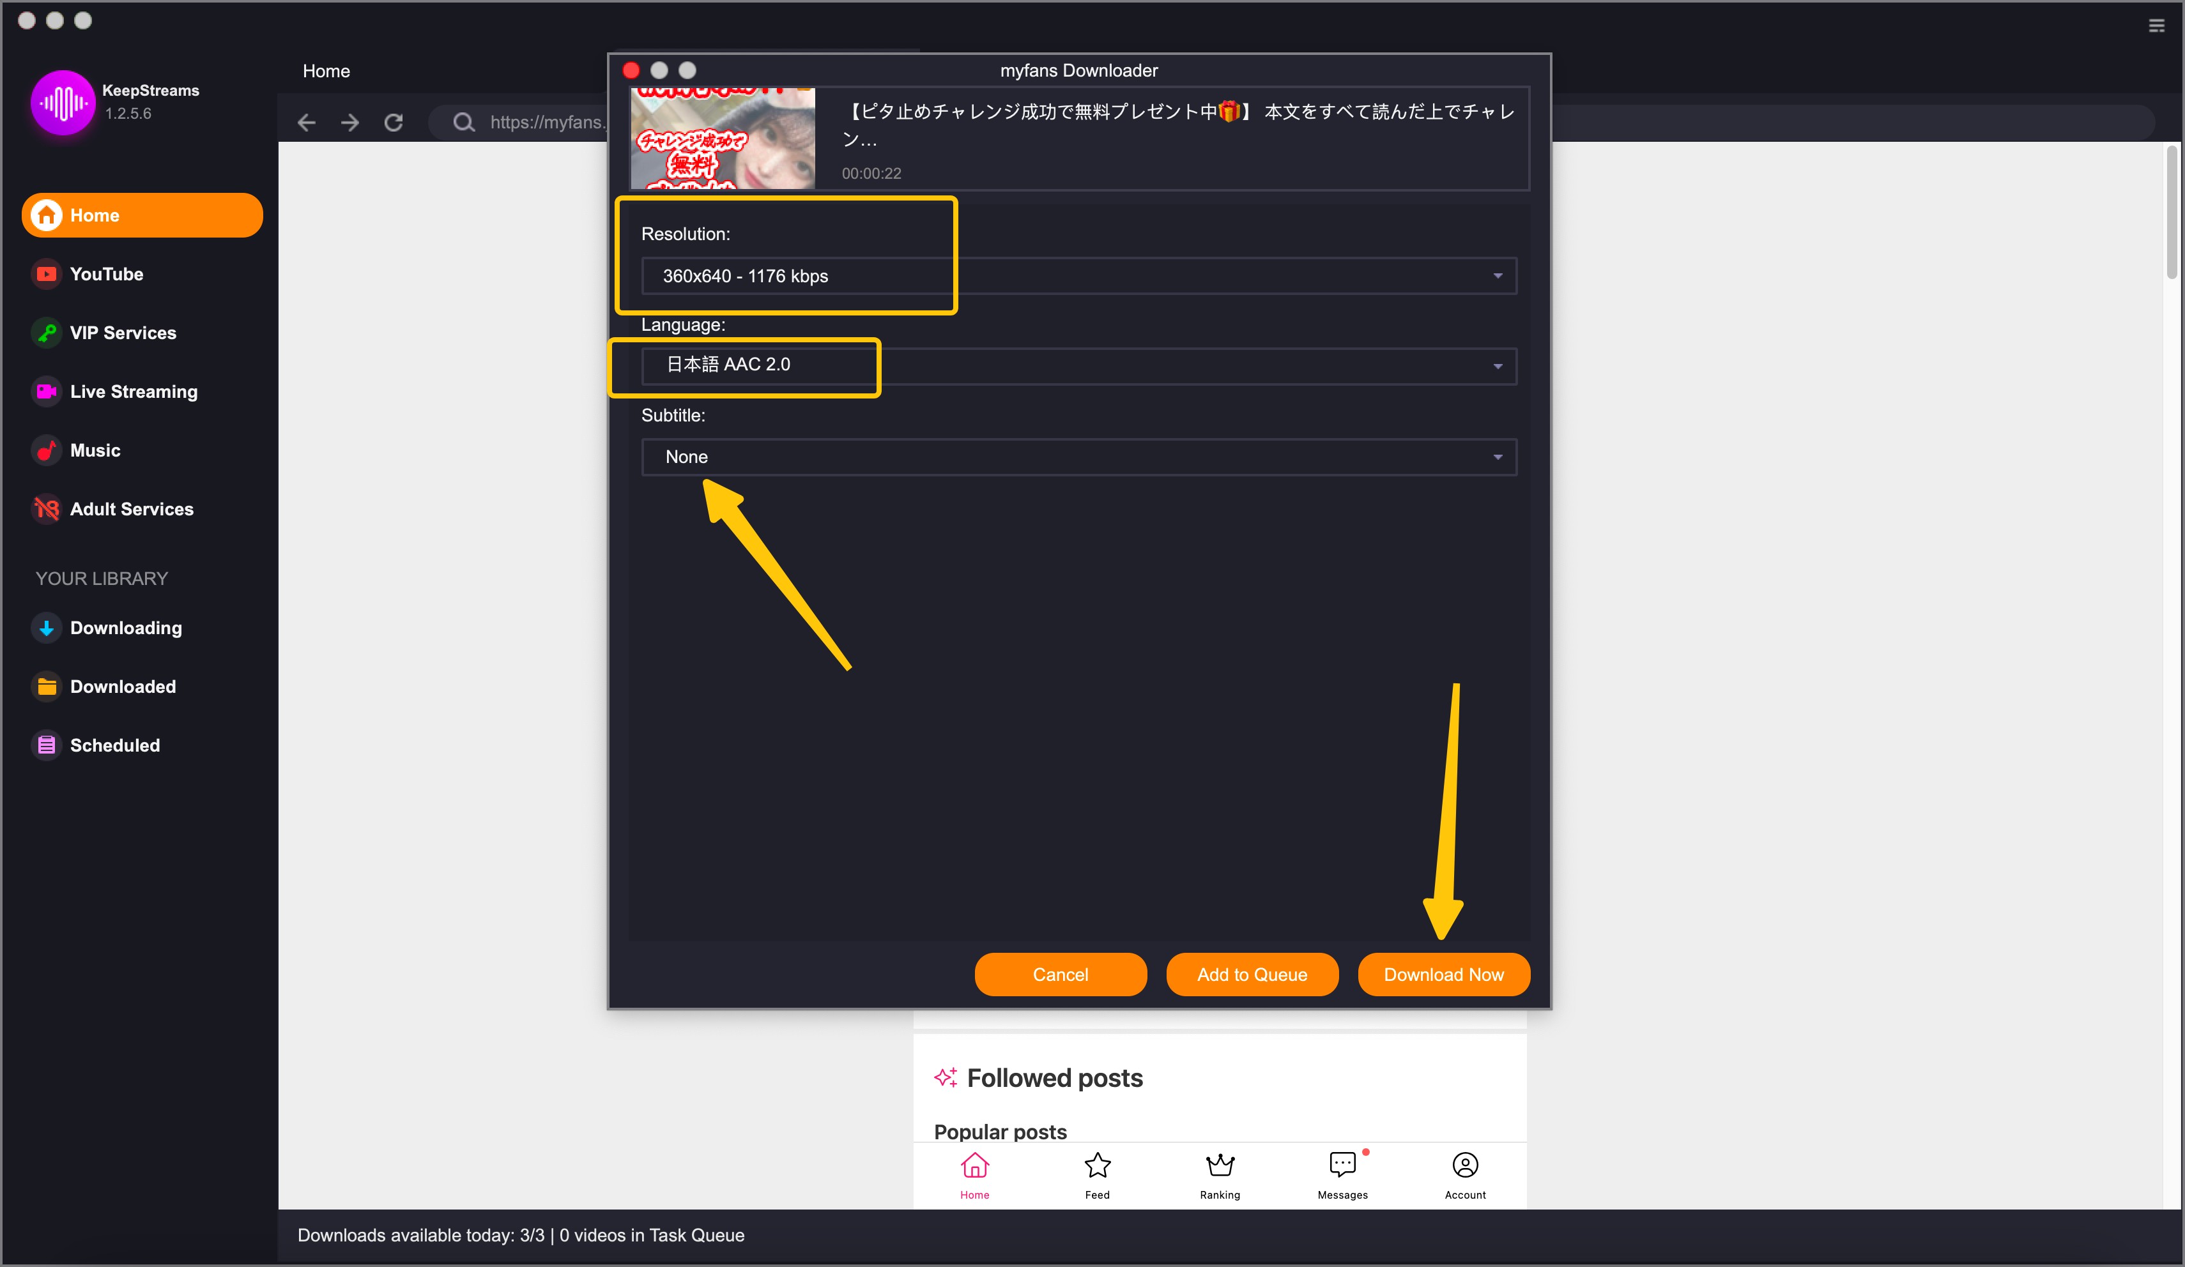Open myfans Ranking crown icon
2185x1267 pixels.
click(x=1220, y=1165)
